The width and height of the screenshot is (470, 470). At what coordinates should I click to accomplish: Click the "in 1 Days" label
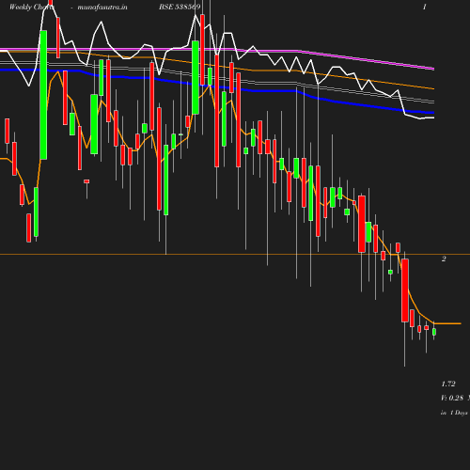click(x=454, y=413)
